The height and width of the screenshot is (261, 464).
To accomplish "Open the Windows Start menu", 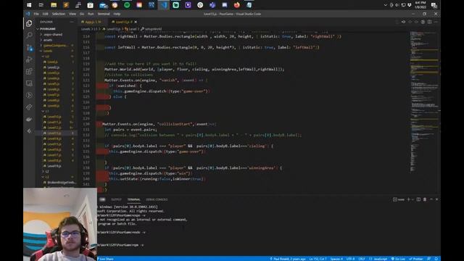I will (29, 5).
